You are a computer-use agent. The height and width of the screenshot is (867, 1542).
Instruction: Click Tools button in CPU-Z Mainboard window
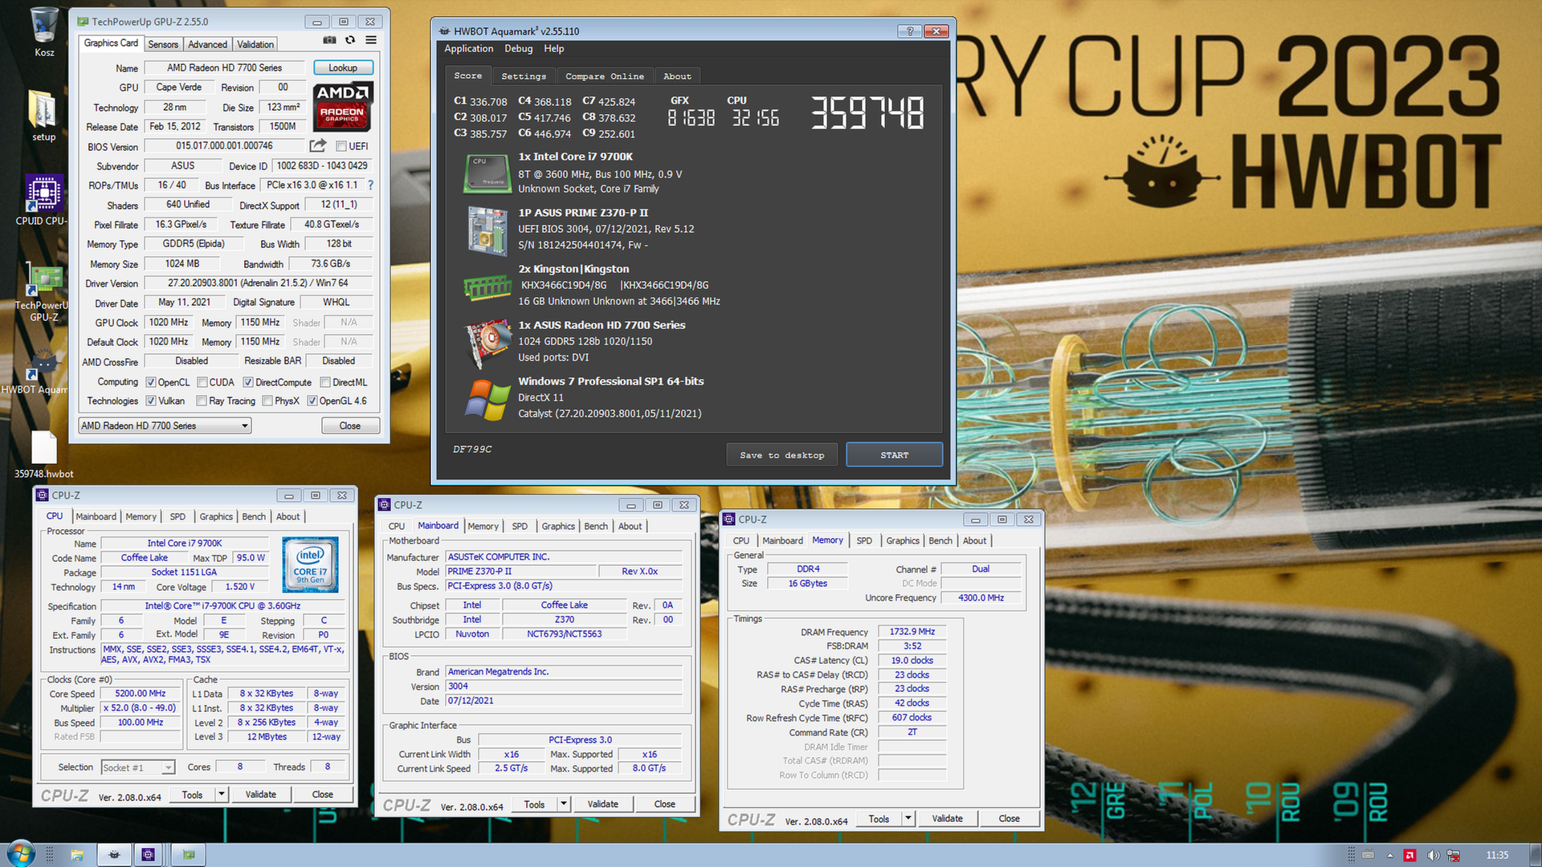[534, 804]
